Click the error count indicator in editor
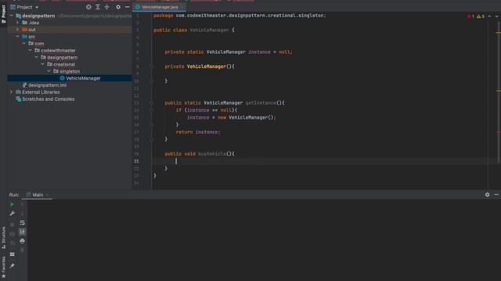This screenshot has width=501, height=281. pyautogui.click(x=470, y=16)
